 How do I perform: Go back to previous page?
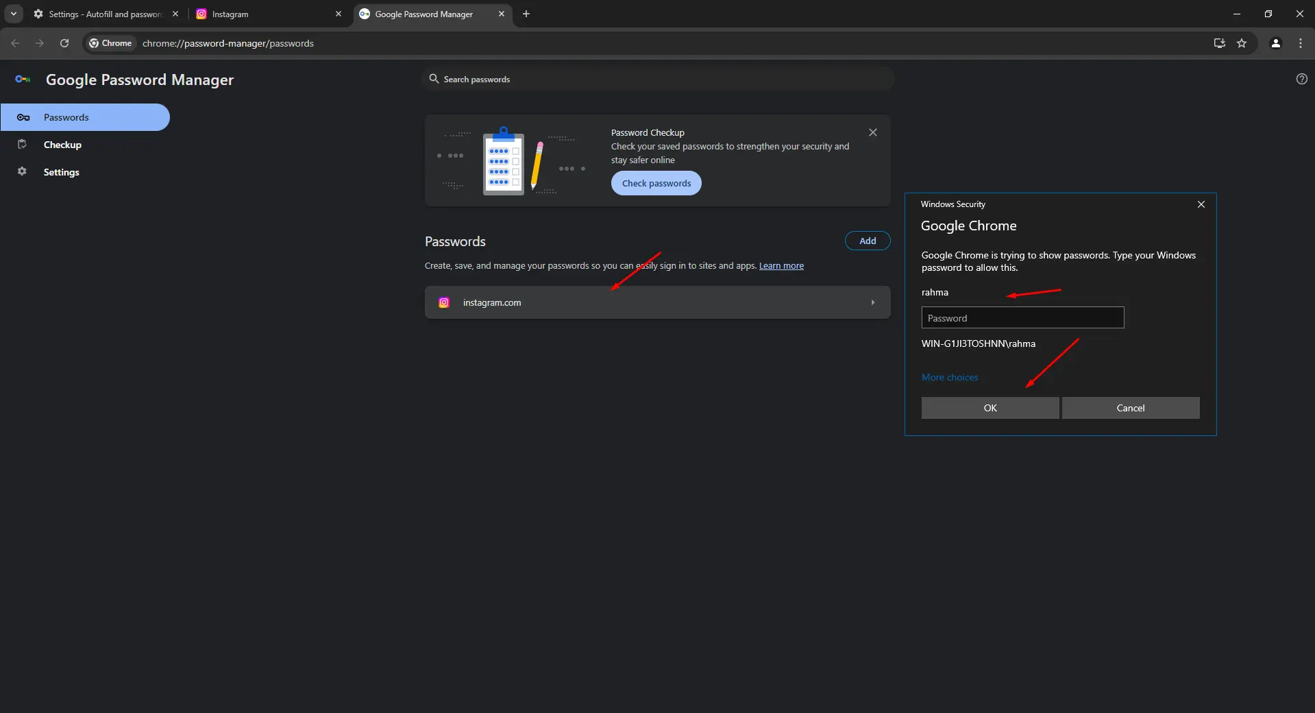[x=15, y=43]
